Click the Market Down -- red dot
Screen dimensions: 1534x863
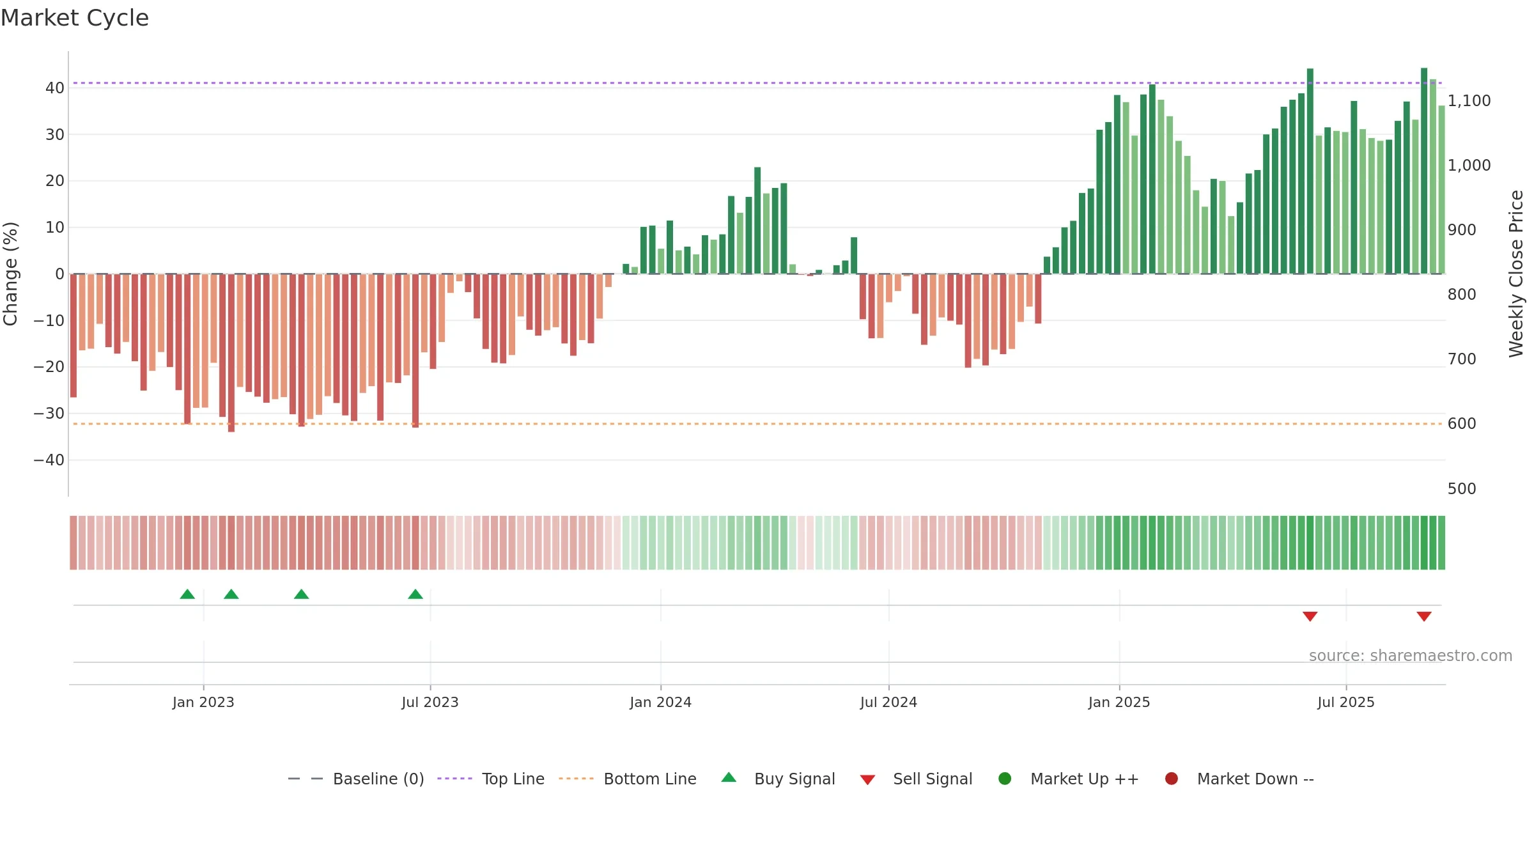[x=1172, y=779]
